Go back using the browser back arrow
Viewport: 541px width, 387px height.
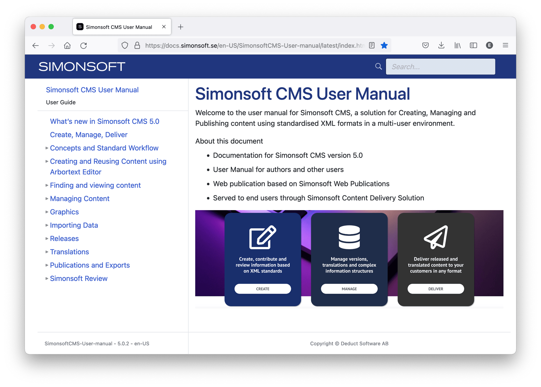click(x=35, y=45)
